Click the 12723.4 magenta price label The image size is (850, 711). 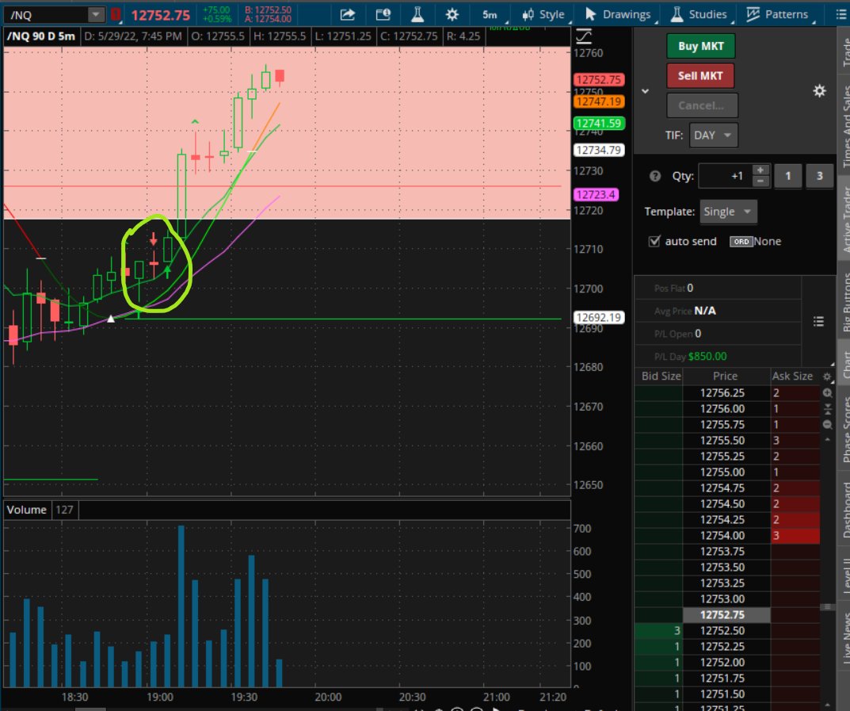pos(596,195)
